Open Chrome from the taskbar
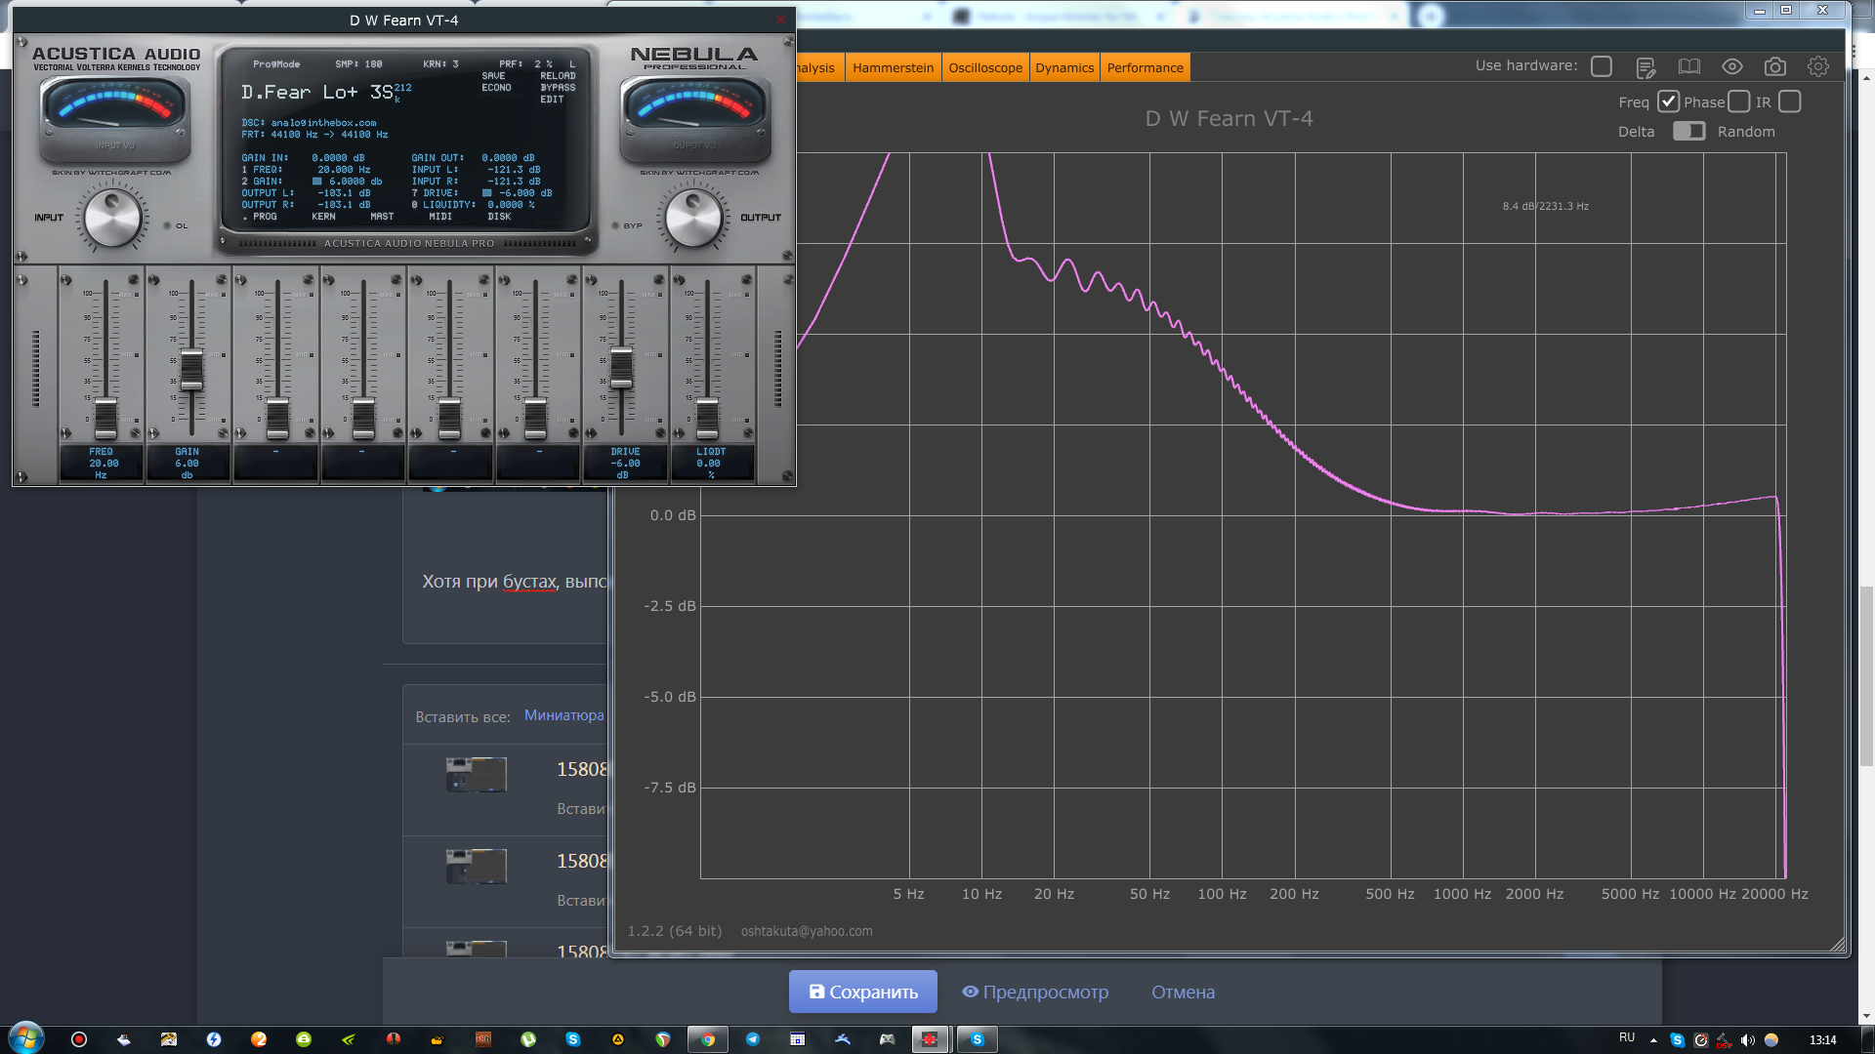Viewport: 1875px width, 1054px height. [x=708, y=1039]
